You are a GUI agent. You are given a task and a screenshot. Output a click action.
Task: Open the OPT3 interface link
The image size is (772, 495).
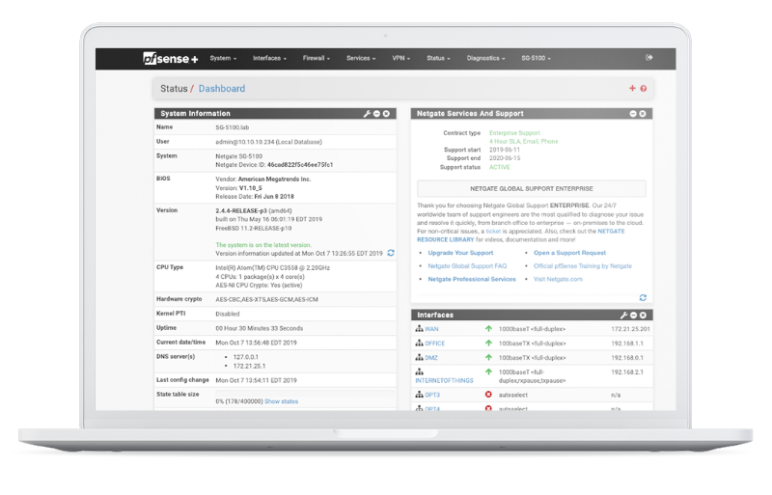point(432,395)
